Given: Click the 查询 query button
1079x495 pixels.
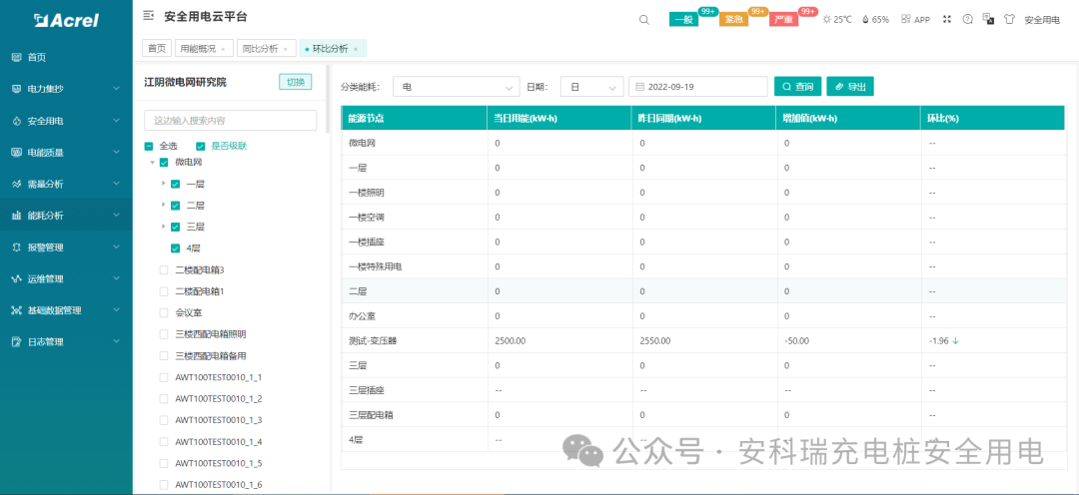Looking at the screenshot, I should [797, 87].
